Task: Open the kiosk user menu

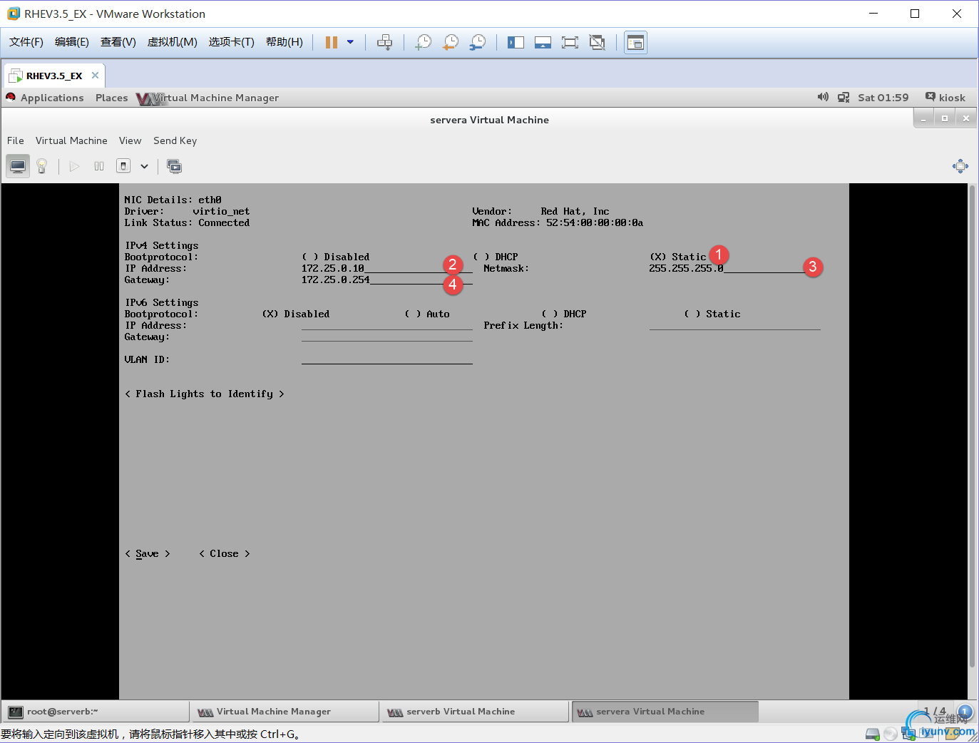Action: point(945,98)
